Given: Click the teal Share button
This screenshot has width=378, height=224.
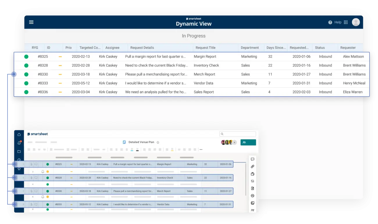Looking at the screenshot, I should (248, 142).
